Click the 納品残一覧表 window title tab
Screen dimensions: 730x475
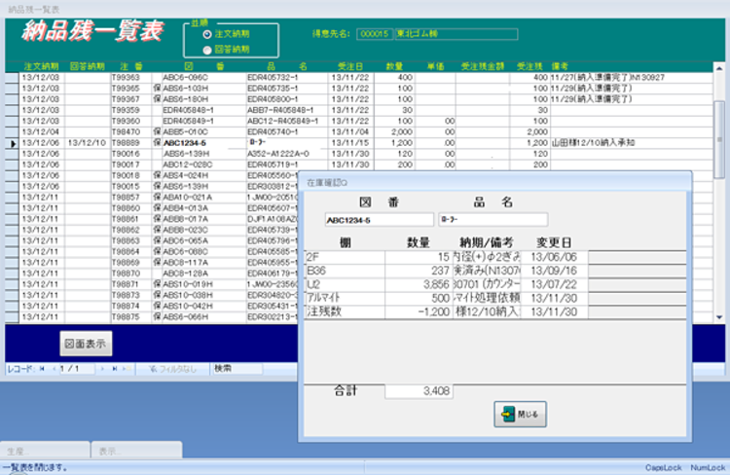tap(33, 10)
